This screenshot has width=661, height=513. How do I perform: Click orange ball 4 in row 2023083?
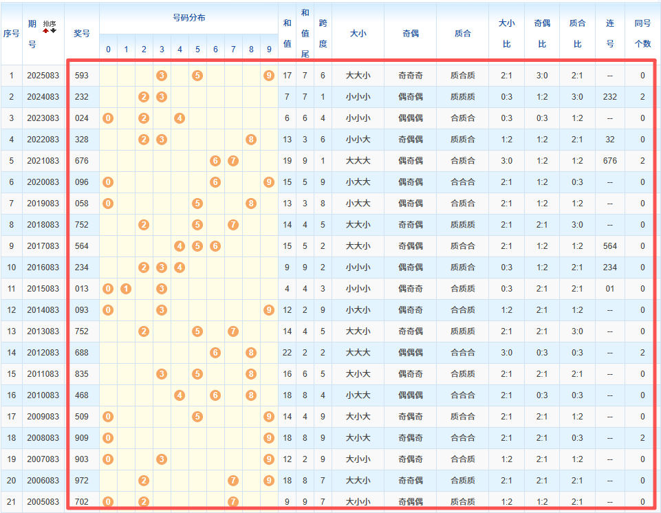180,118
